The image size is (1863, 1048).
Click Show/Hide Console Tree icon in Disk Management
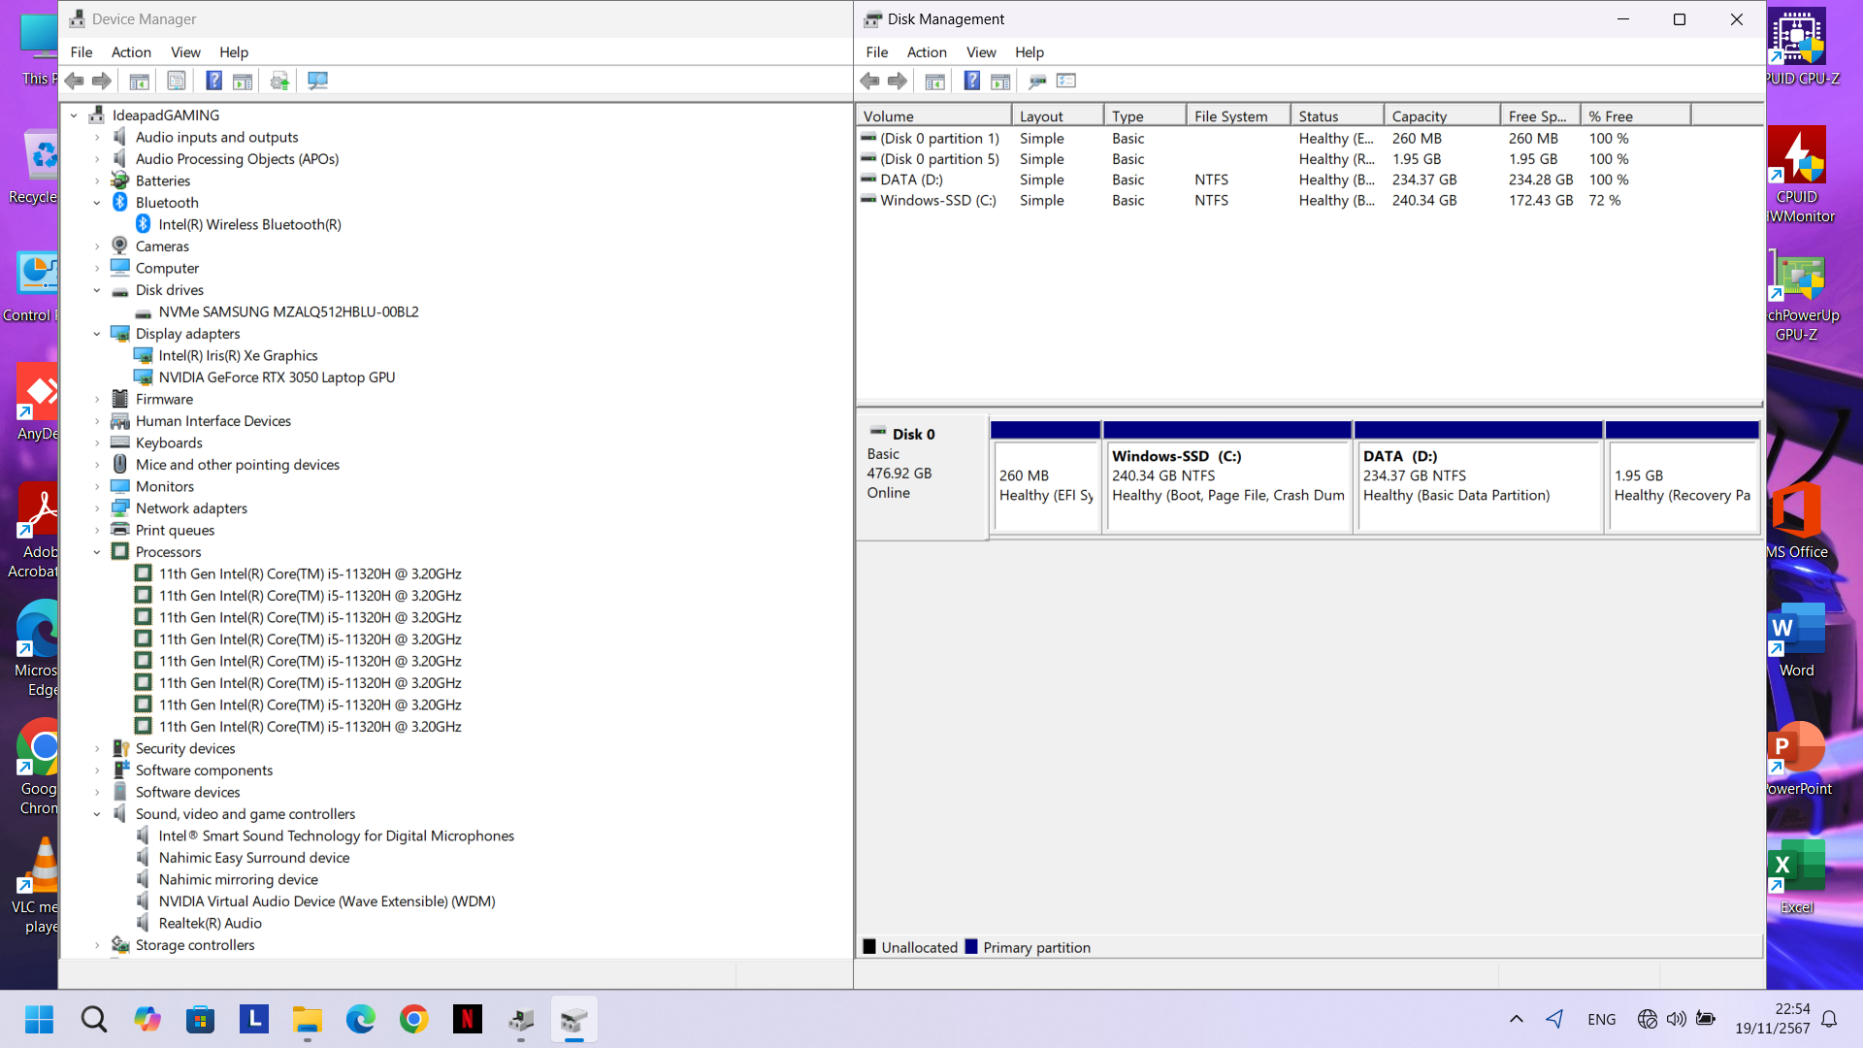[935, 81]
